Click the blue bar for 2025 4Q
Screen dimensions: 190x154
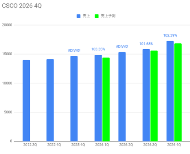coord(74,99)
